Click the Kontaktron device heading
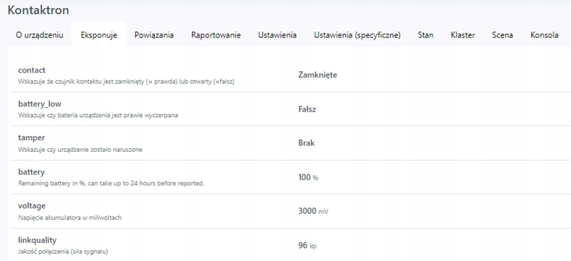Viewport: 571px width, 261px height. pyautogui.click(x=38, y=10)
